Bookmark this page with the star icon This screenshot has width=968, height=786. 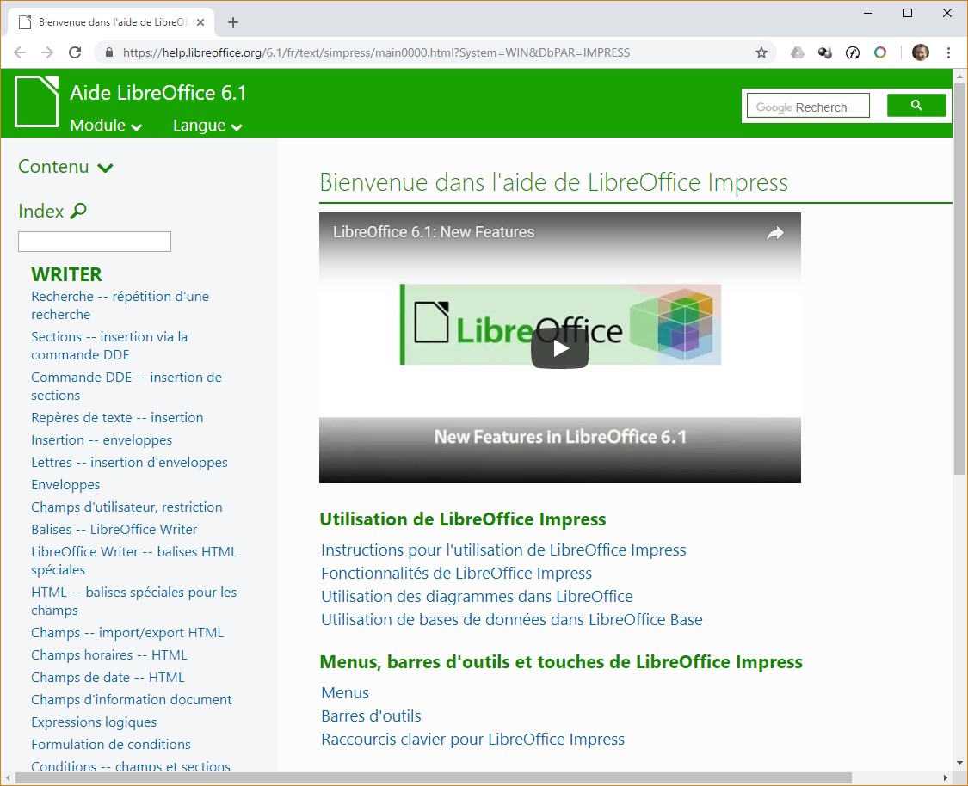(x=761, y=52)
